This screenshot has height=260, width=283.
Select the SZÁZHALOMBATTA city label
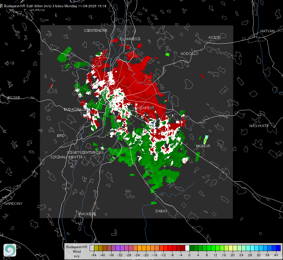[x=66, y=157]
